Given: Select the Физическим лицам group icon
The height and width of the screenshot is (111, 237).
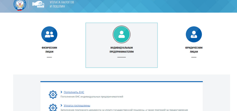Looking at the screenshot, I should [49, 34].
